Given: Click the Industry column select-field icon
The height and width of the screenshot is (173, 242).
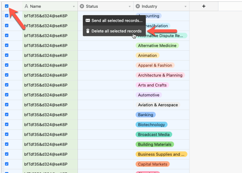Looking at the screenshot, I should [138, 6].
